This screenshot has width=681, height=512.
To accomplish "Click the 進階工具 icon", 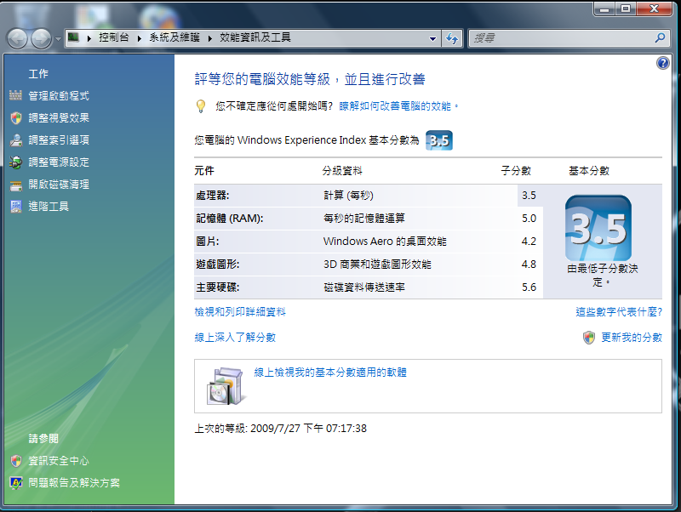I will [x=16, y=207].
